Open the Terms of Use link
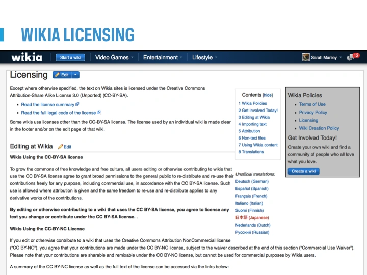367x275 pixels. tap(312, 104)
